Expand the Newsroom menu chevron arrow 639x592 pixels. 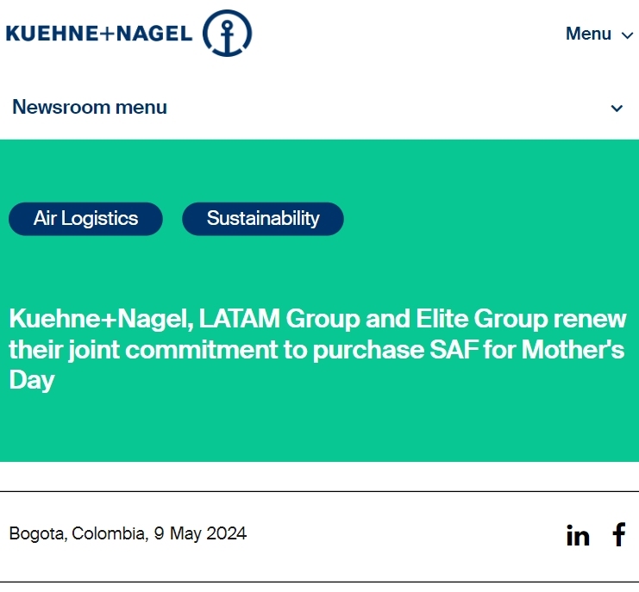(x=617, y=109)
